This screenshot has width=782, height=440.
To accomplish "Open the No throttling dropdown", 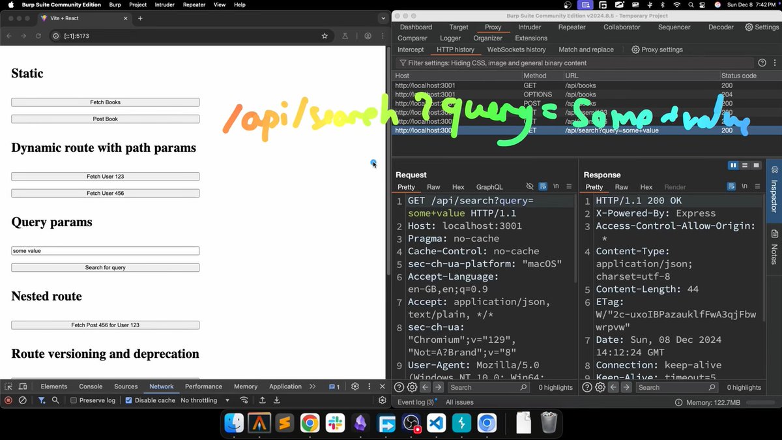I will point(205,400).
